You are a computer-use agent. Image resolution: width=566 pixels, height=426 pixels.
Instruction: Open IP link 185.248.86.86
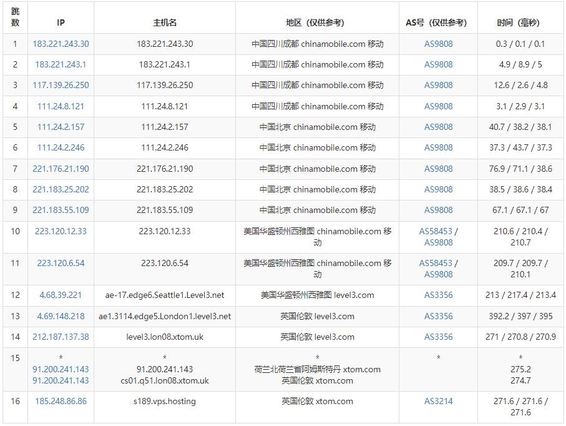[x=61, y=401]
